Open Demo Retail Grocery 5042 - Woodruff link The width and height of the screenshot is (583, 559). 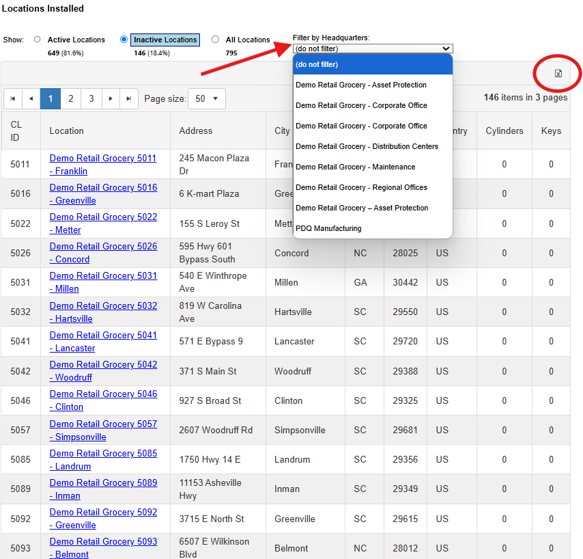tap(103, 370)
